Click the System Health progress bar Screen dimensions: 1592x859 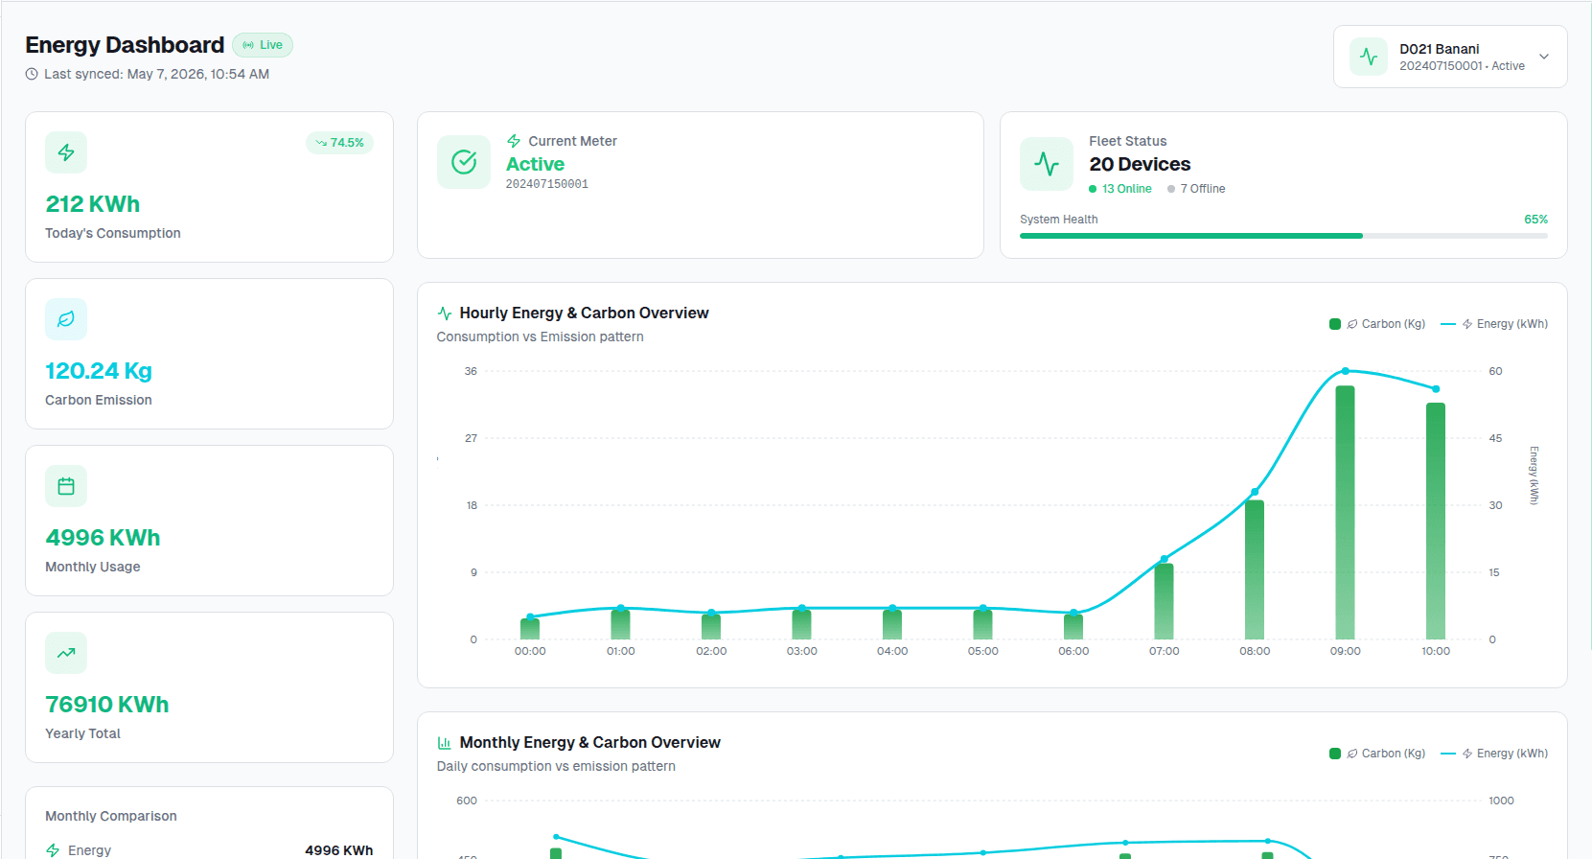pos(1283,236)
